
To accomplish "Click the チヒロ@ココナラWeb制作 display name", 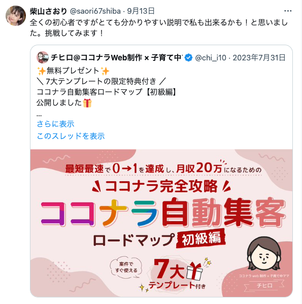I will point(117,57).
